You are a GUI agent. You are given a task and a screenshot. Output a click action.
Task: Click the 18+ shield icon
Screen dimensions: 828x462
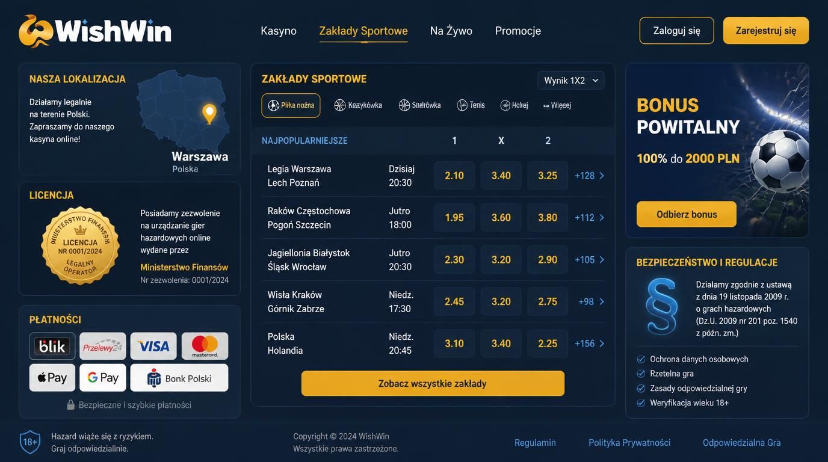[30, 442]
